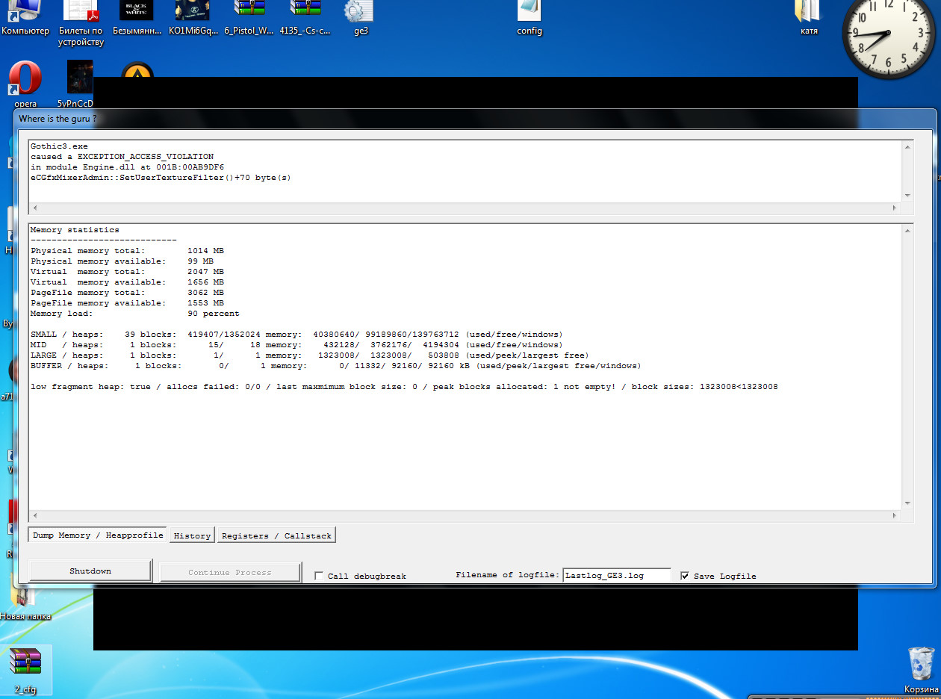The width and height of the screenshot is (941, 699).
Task: Click left arrow of memory statistics scrollbar
Action: 34,515
